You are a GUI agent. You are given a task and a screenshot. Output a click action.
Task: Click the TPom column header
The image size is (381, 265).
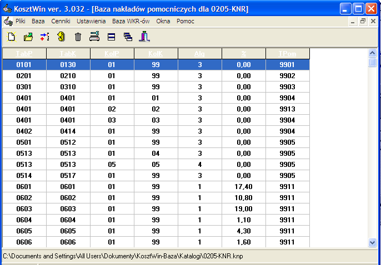[x=288, y=54]
